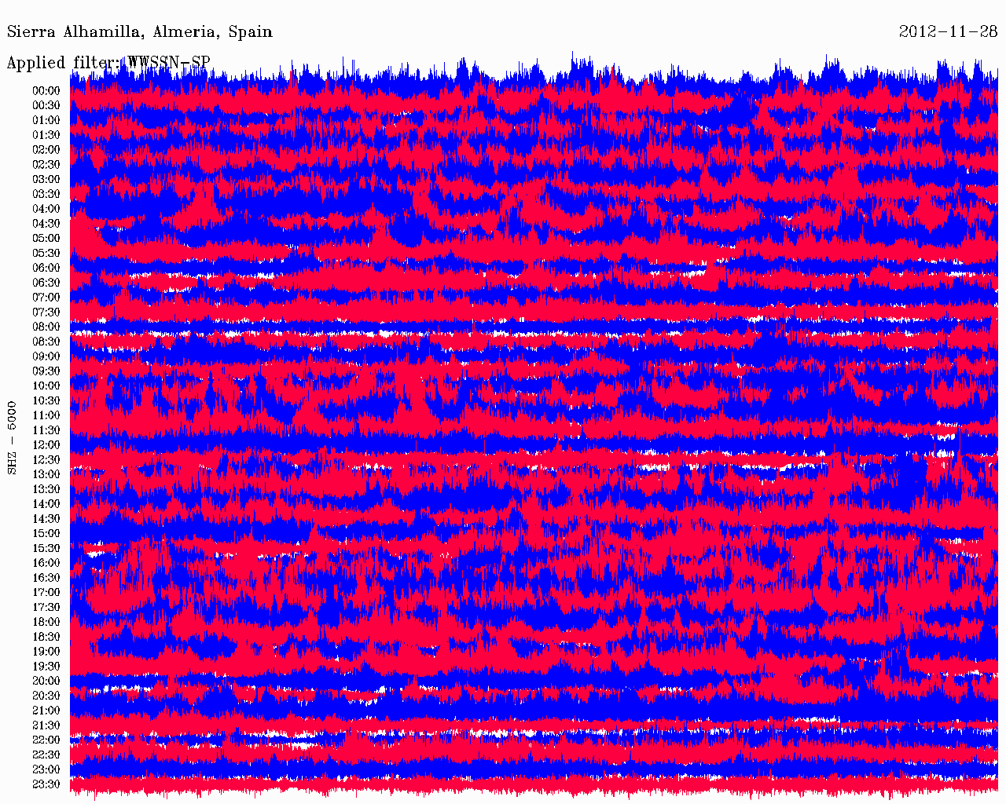Select the 10:30 time label
The image size is (1006, 804).
coord(46,401)
